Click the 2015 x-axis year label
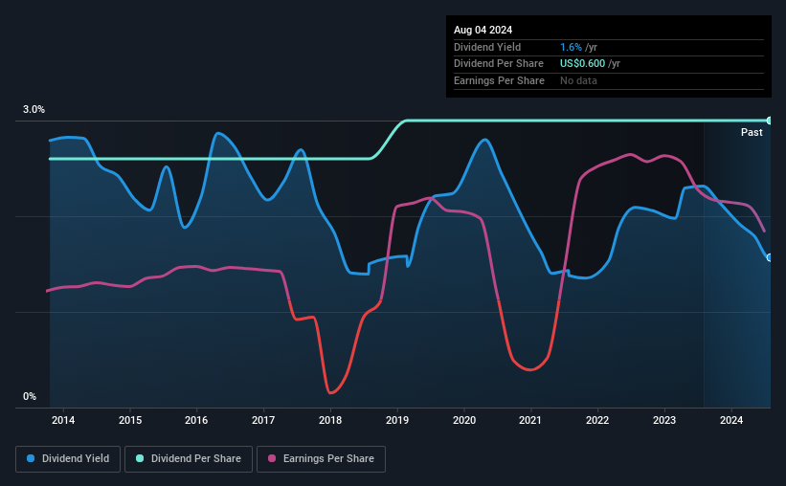This screenshot has width=786, height=486. [x=130, y=420]
